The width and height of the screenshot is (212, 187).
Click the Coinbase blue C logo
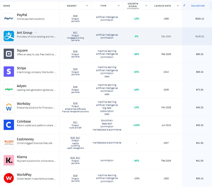pos(9,125)
